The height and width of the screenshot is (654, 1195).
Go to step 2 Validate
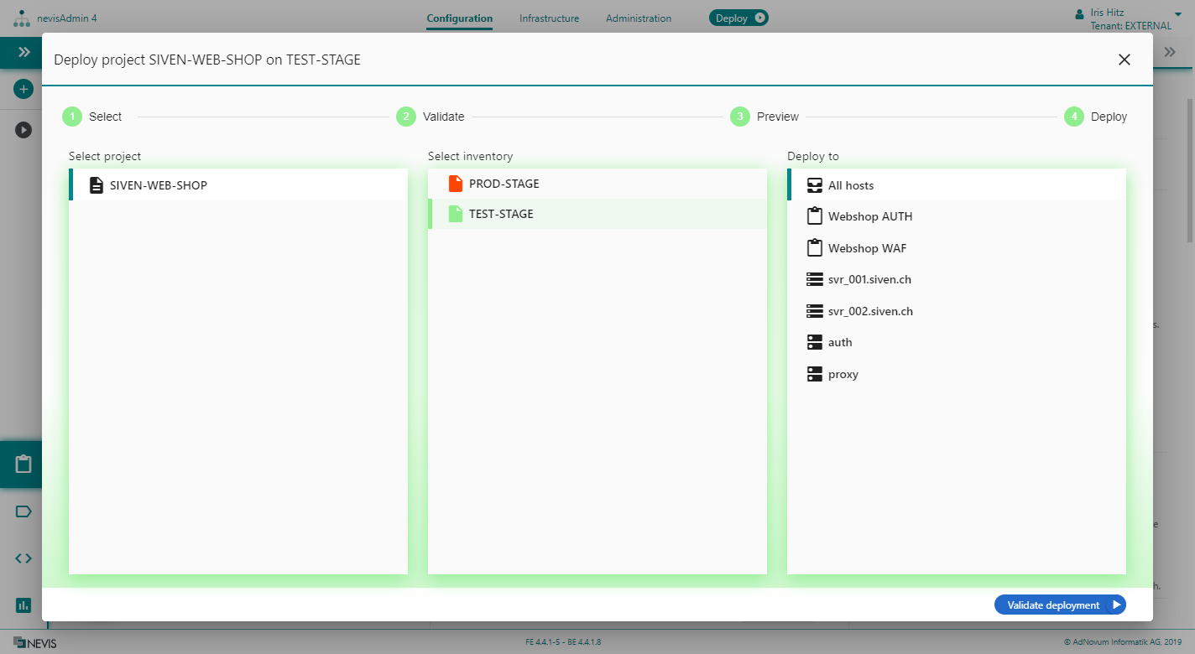point(431,117)
